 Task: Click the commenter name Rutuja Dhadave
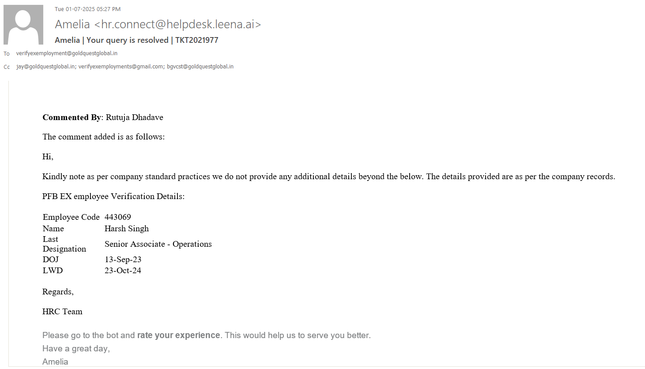tap(134, 117)
